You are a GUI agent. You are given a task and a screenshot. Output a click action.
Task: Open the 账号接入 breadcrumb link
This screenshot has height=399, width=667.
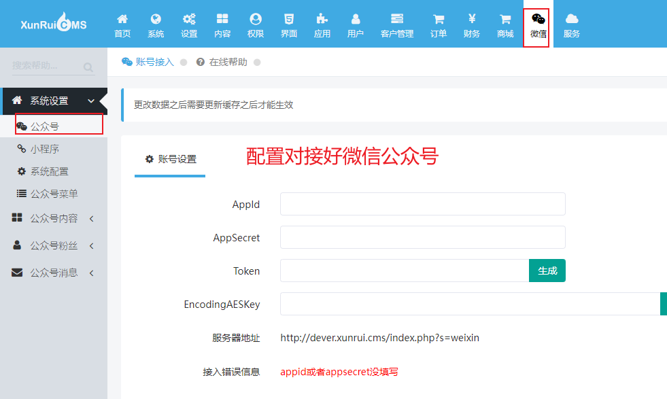pos(148,62)
